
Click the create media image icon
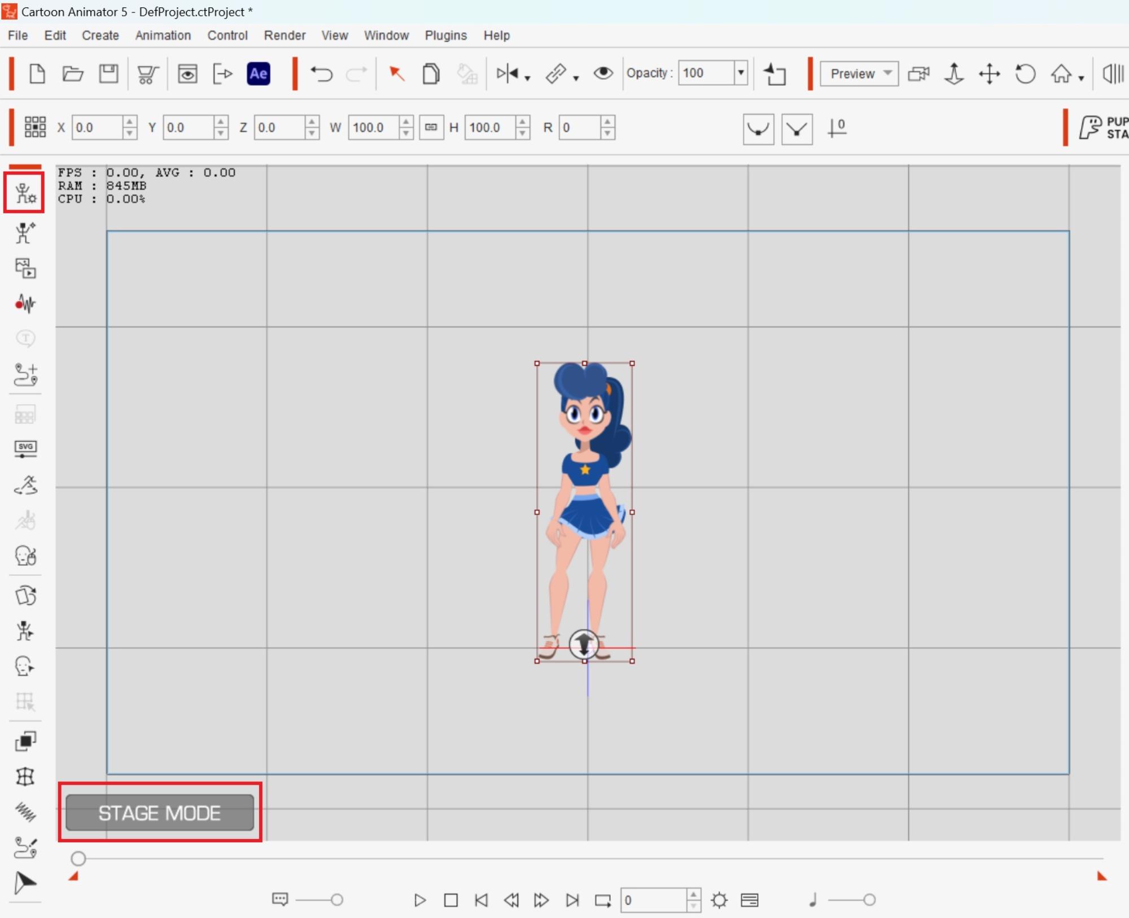click(x=25, y=268)
